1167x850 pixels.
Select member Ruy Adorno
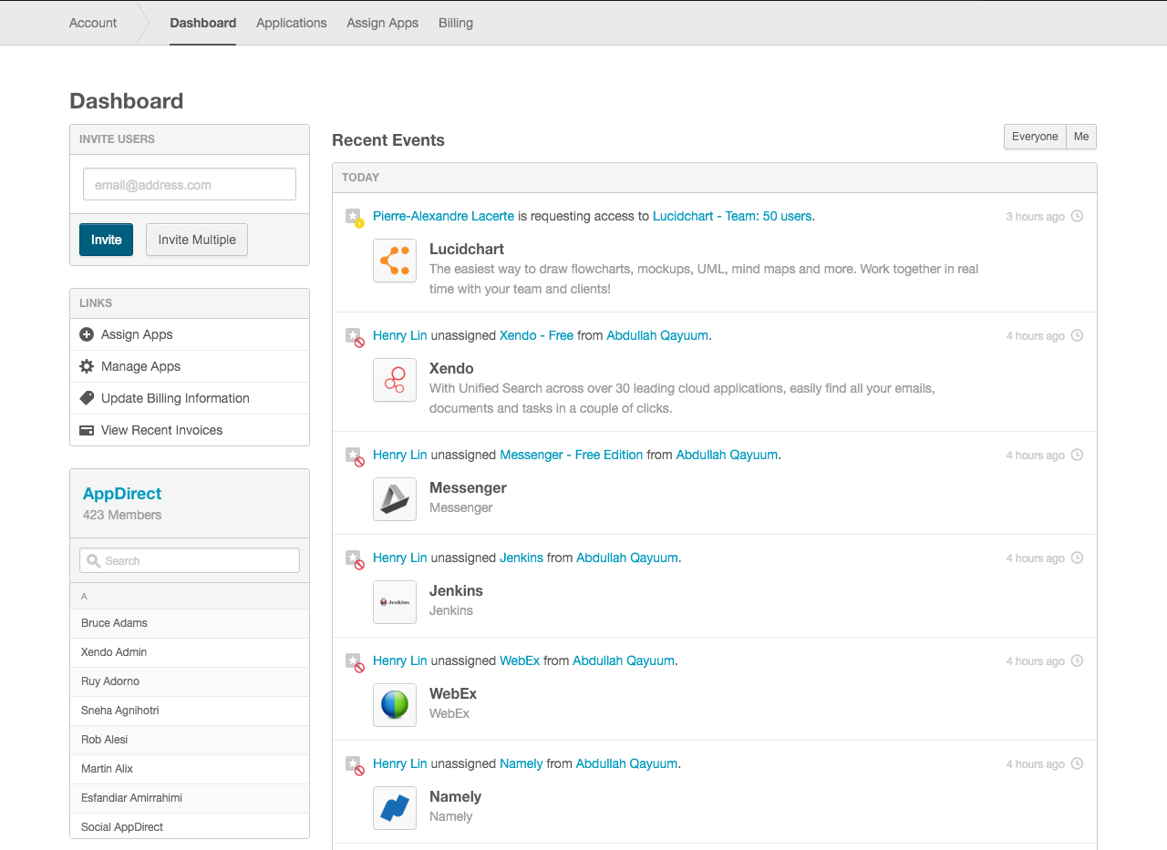[x=190, y=681]
